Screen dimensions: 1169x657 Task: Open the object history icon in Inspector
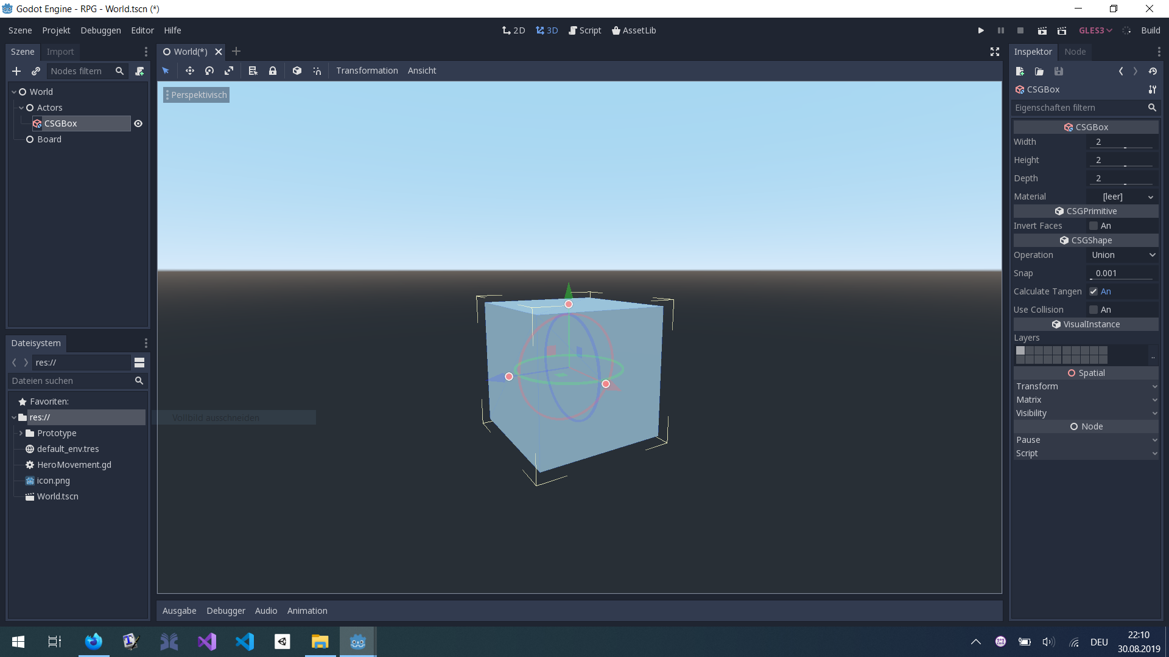(x=1153, y=71)
